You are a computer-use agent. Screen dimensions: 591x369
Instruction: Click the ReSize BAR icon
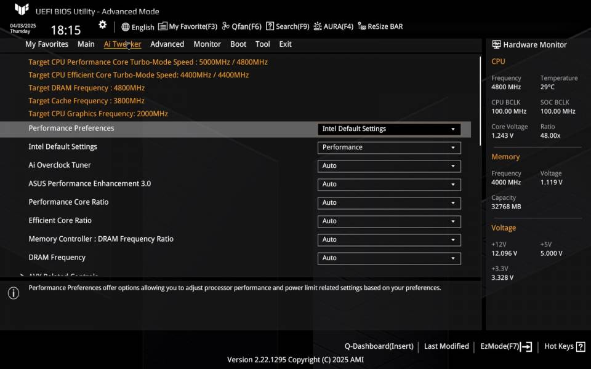coord(362,26)
